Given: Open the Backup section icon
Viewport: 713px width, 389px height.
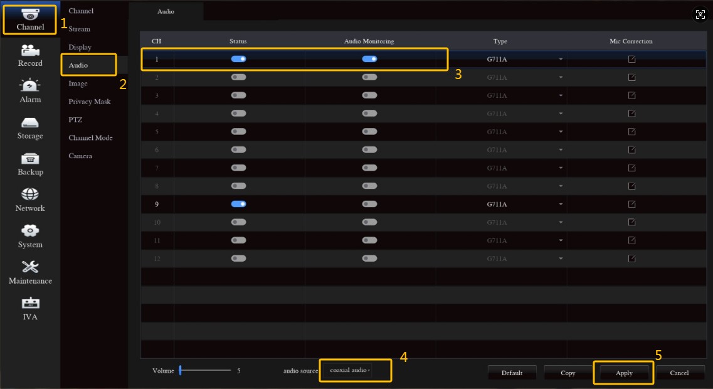Looking at the screenshot, I should (30, 159).
